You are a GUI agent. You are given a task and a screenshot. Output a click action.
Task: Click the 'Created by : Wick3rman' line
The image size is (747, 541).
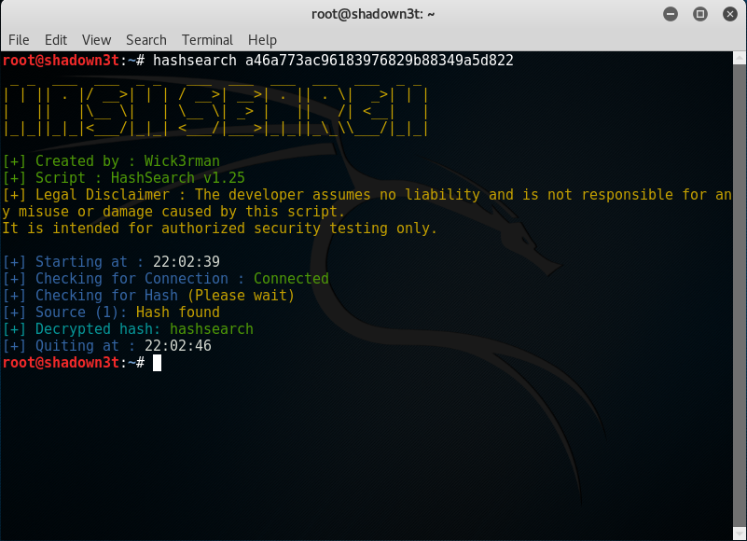(111, 161)
